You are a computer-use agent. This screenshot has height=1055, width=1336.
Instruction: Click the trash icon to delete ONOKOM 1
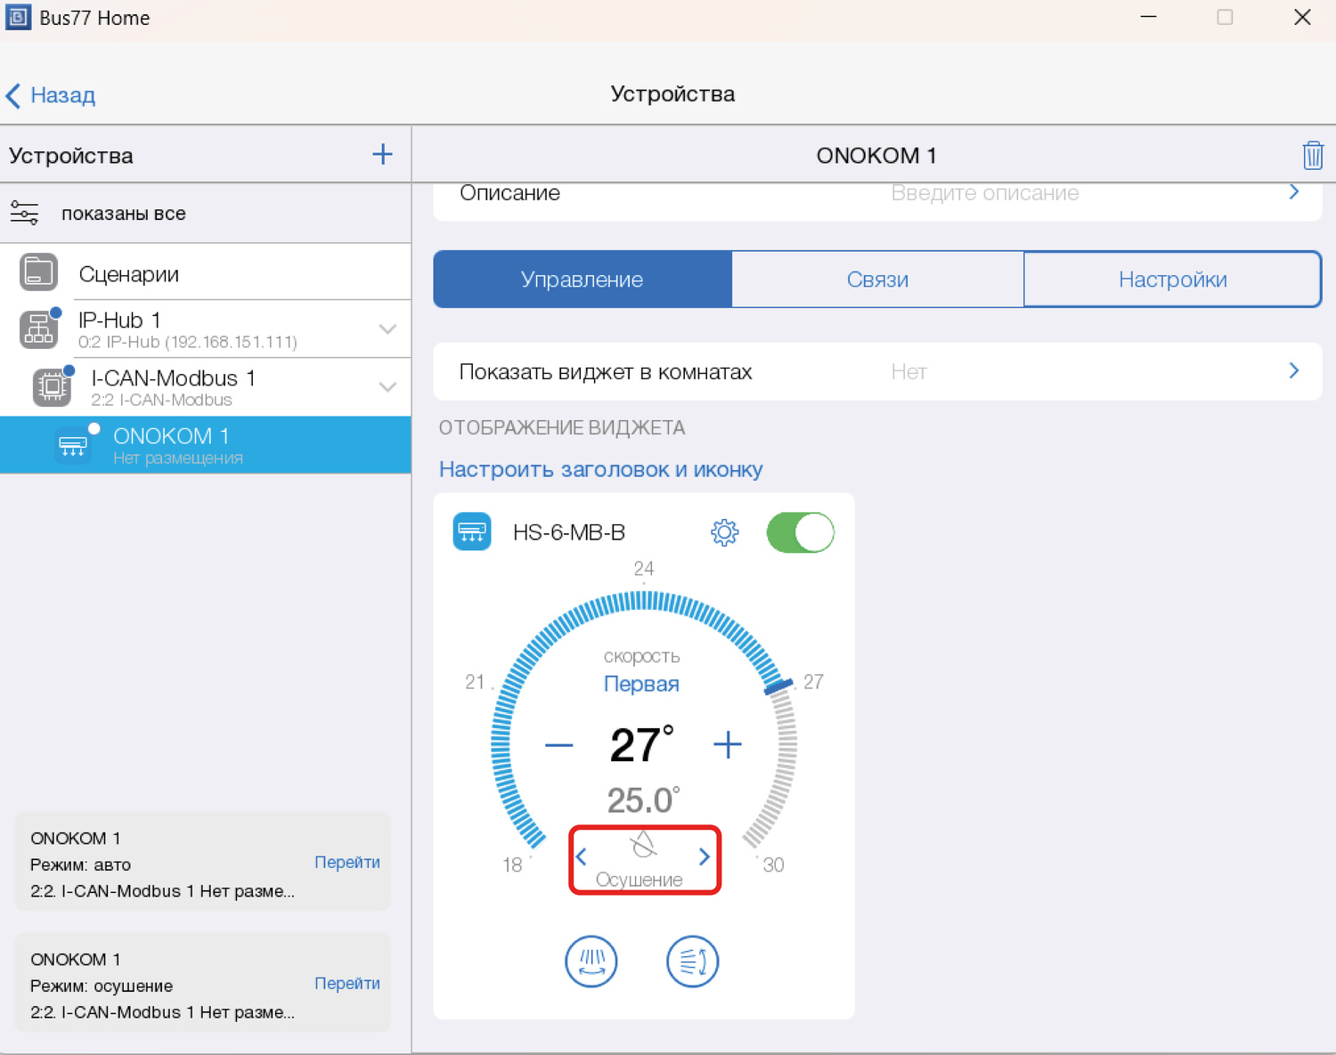(x=1312, y=156)
